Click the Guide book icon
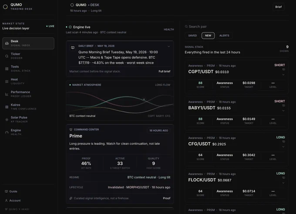 pos(6,191)
